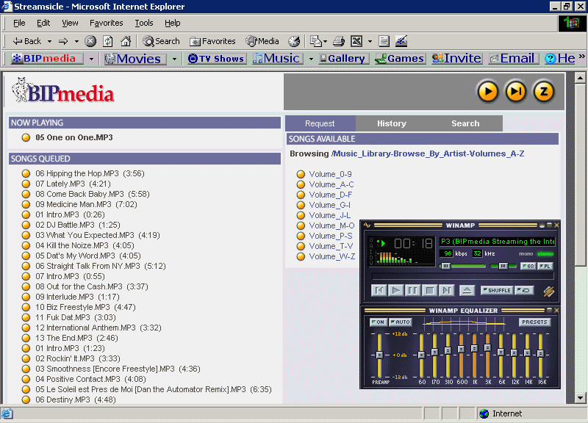
Task: Toggle Winamp PL playlist button
Action: tap(545, 266)
